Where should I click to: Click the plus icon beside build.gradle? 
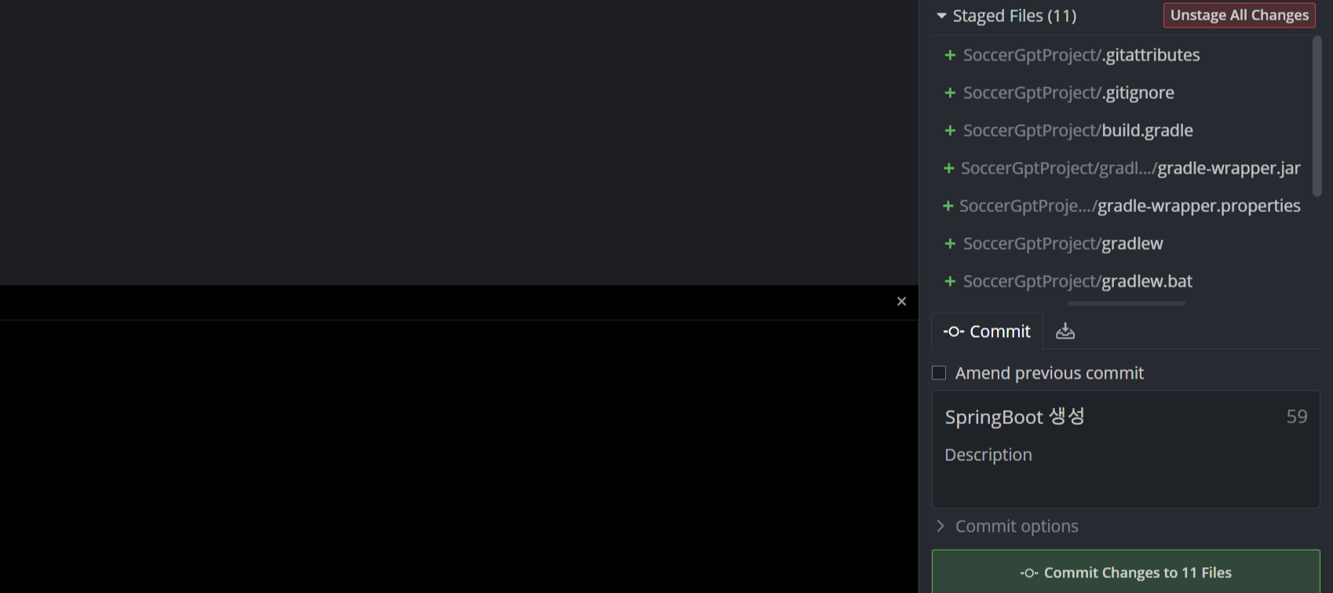pyautogui.click(x=950, y=130)
